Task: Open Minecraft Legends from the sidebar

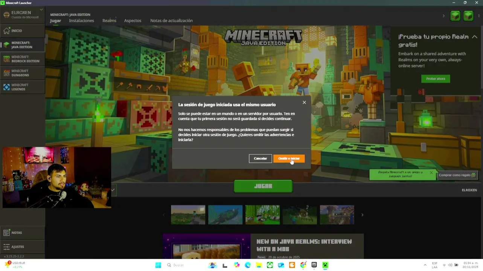Action: 22,87
